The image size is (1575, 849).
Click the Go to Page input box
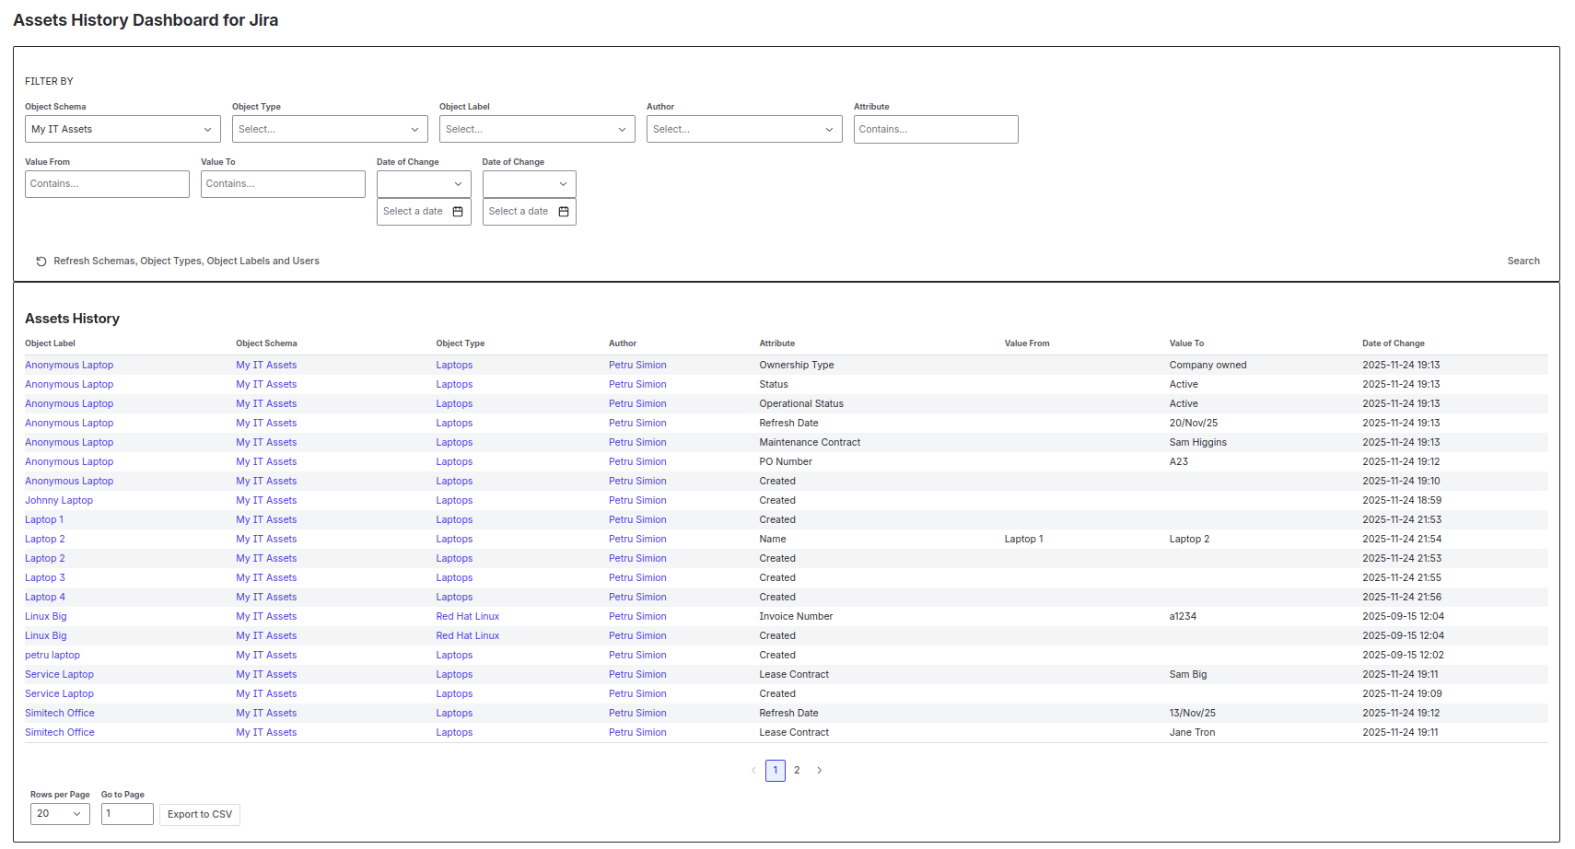[126, 814]
